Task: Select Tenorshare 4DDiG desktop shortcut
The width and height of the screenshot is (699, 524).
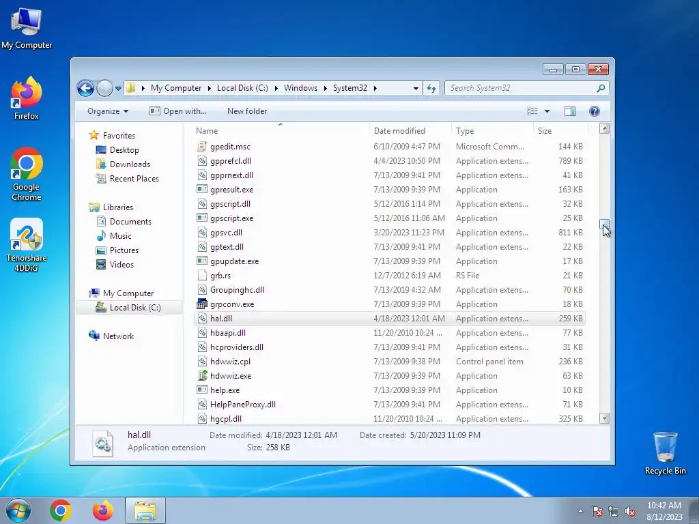Action: coord(27,245)
